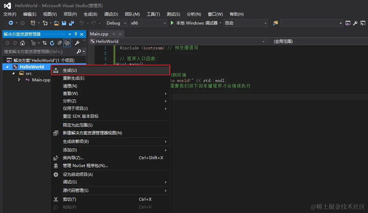Image resolution: width=368 pixels, height=213 pixels.
Task: Click the Open File folder icon
Action: [x=56, y=23]
